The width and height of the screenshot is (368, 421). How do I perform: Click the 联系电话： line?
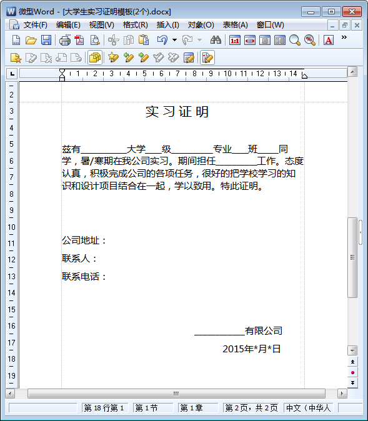coord(84,276)
